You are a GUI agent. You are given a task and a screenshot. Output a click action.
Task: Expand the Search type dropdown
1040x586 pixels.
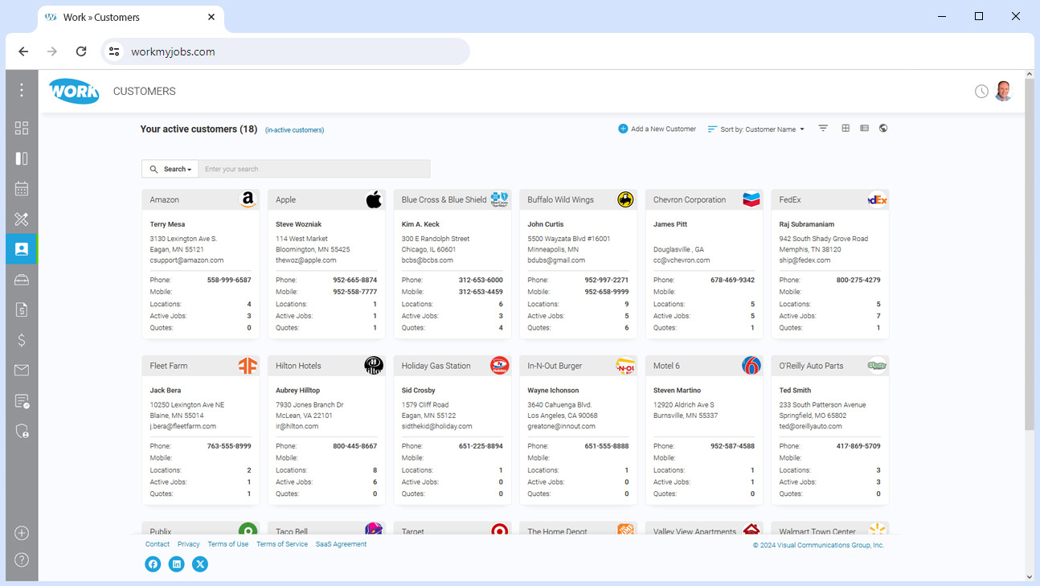click(x=170, y=169)
